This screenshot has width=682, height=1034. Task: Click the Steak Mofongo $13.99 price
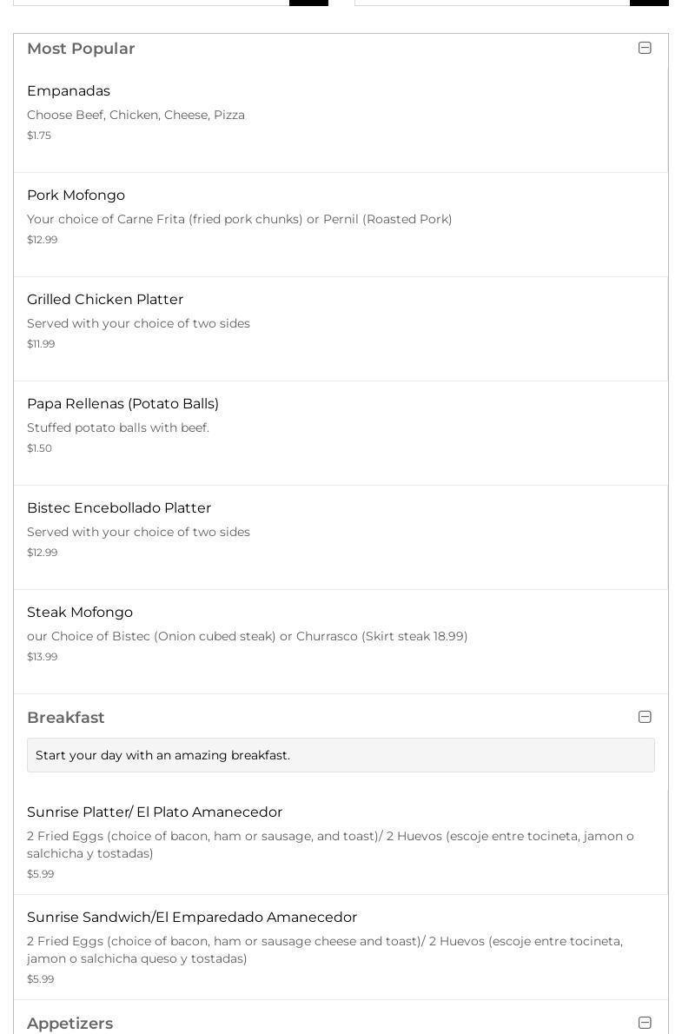(43, 657)
